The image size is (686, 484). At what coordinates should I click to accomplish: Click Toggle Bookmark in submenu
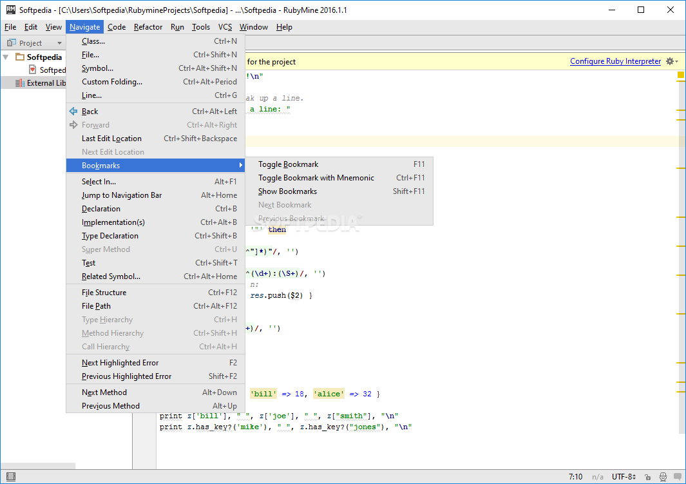[x=339, y=164]
